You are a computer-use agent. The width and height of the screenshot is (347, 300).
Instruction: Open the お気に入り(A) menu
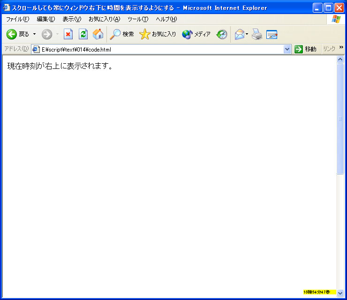(104, 19)
